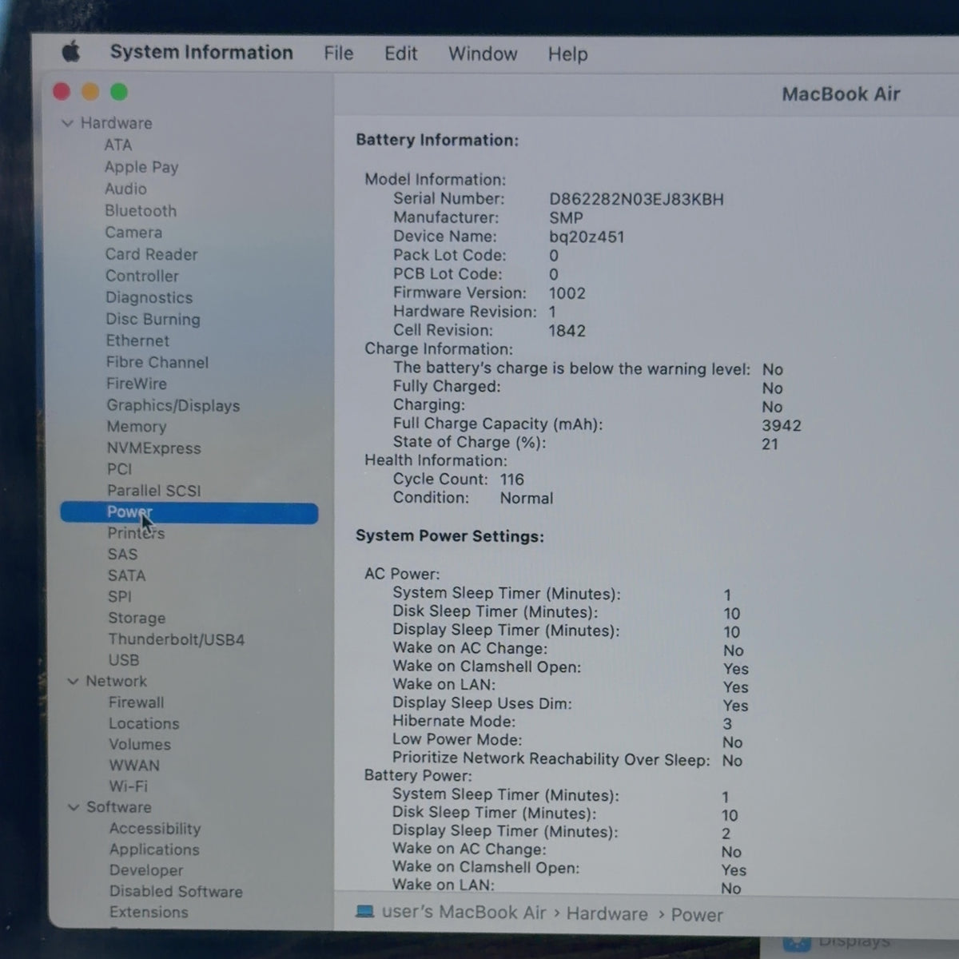Collapse the Hardware section chevron

click(68, 123)
